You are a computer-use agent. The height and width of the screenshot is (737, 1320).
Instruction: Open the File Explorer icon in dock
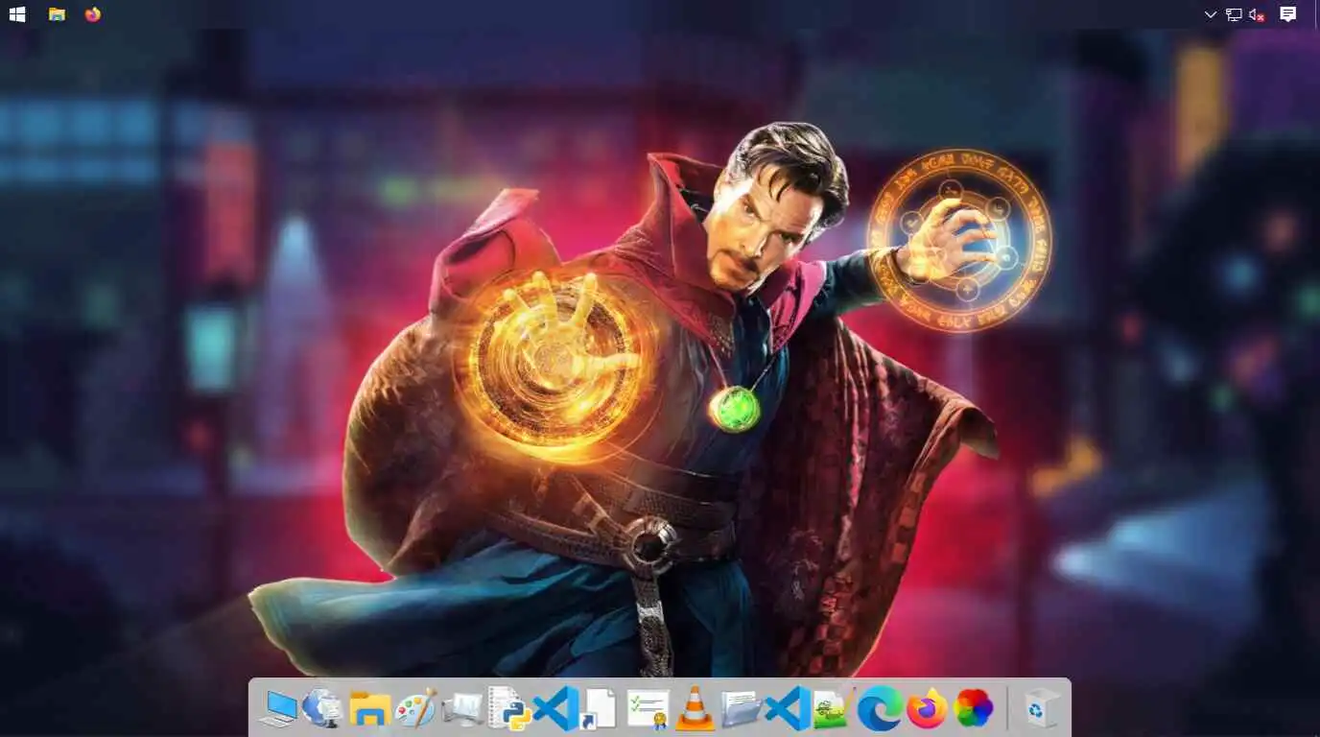tap(369, 709)
